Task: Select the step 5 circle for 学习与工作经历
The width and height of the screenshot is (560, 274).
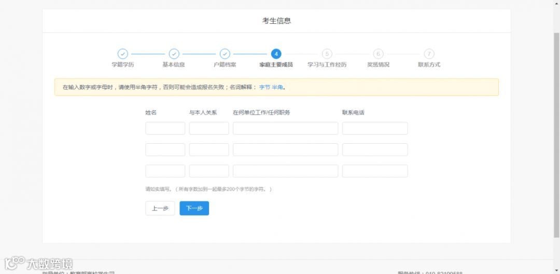Action: (327, 54)
